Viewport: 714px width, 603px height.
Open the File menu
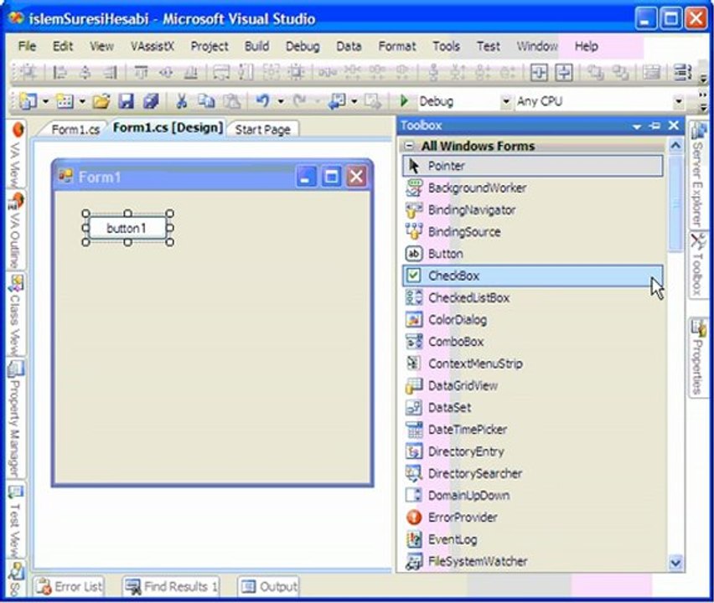(x=27, y=46)
